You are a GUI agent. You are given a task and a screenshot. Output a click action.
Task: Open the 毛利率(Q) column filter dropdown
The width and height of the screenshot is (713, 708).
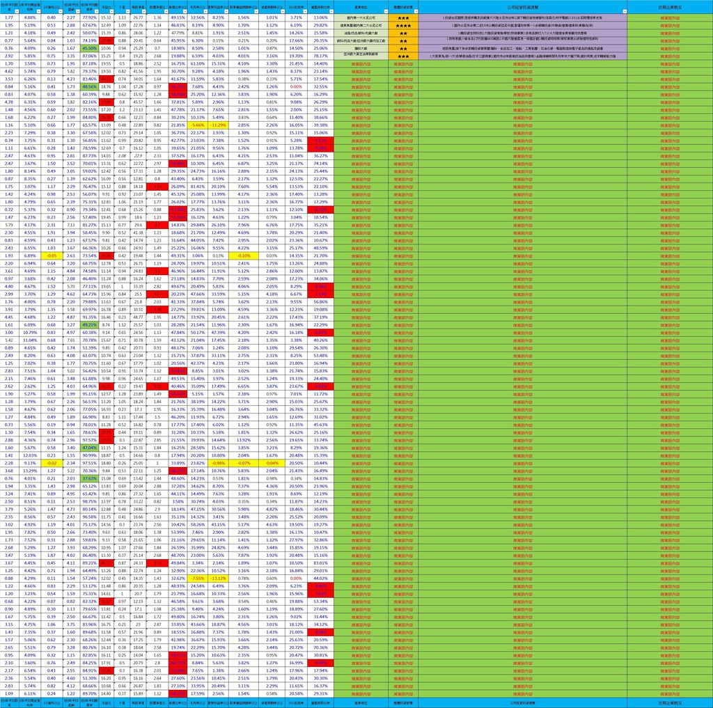206,11
